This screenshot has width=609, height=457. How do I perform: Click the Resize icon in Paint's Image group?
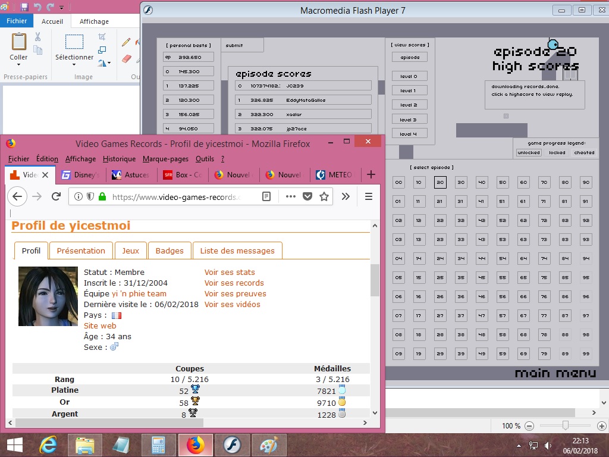102,50
